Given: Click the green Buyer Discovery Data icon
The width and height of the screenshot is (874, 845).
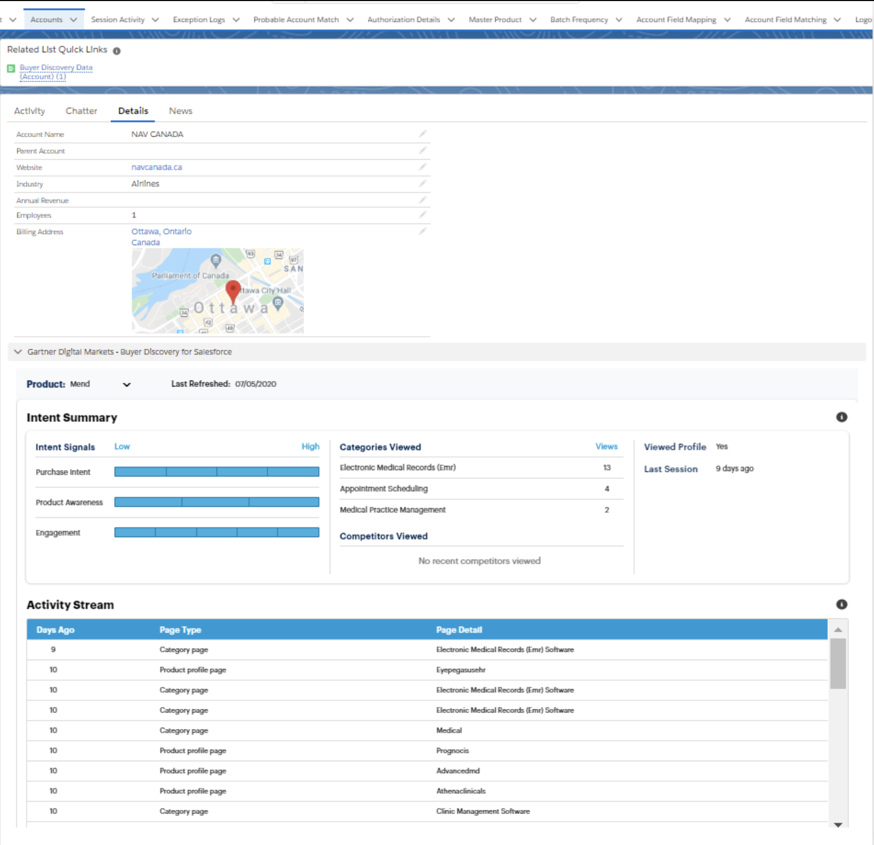Looking at the screenshot, I should coord(10,68).
